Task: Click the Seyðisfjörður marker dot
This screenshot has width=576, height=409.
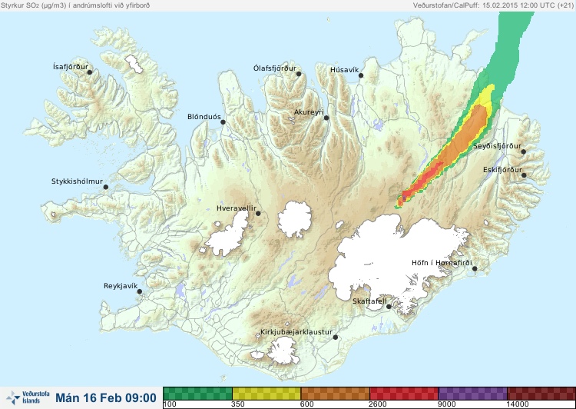Action: click(524, 151)
